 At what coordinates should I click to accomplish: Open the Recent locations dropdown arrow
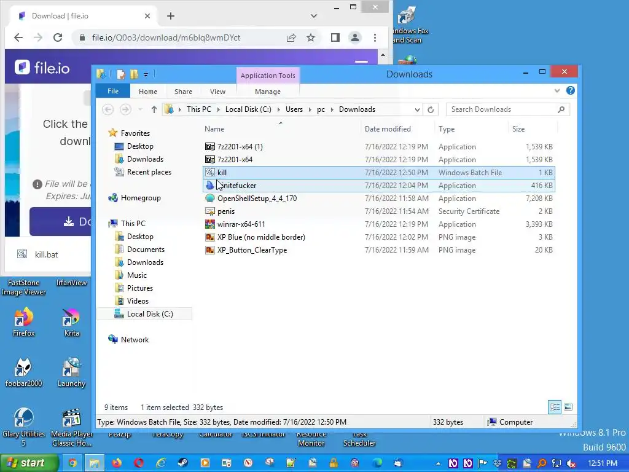[140, 109]
